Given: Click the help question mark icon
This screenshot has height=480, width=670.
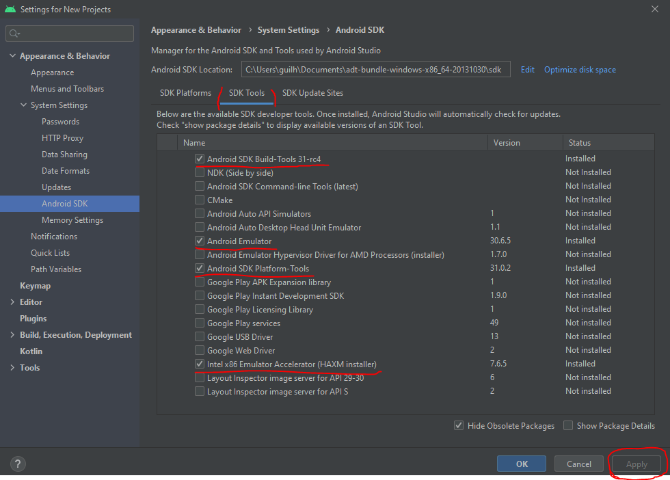Looking at the screenshot, I should [x=18, y=464].
